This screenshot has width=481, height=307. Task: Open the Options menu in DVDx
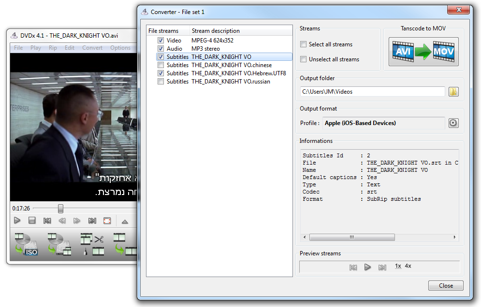[x=120, y=48]
